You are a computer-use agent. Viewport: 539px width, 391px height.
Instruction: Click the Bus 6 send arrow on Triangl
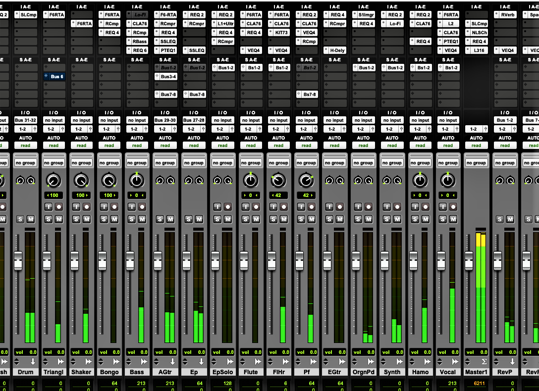pyautogui.click(x=46, y=76)
